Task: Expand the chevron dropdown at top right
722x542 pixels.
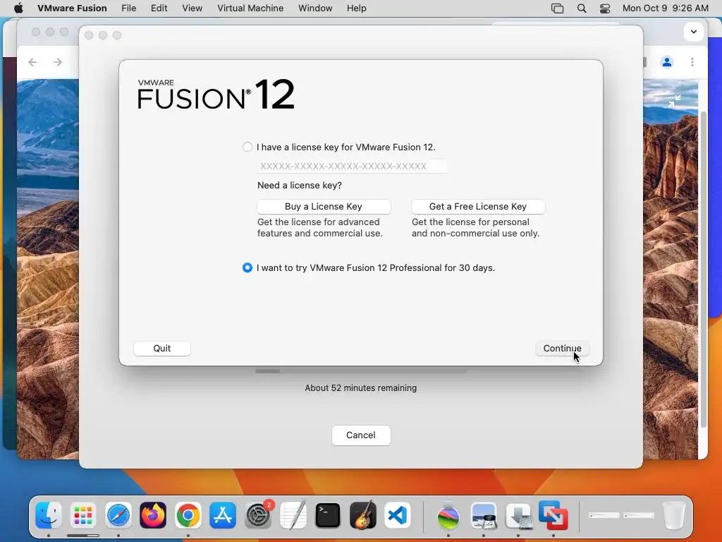Action: click(x=694, y=32)
